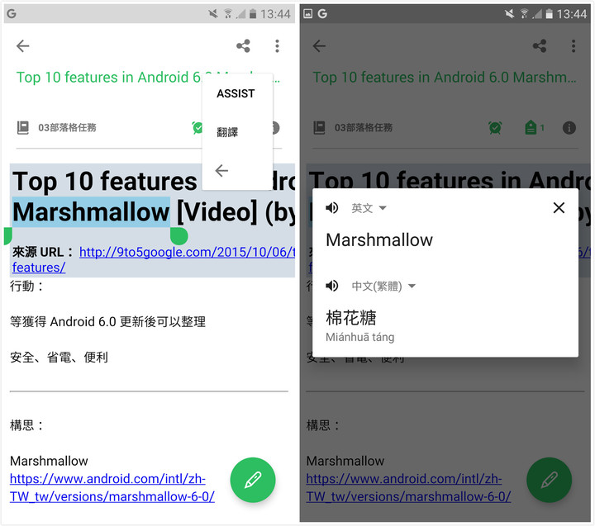Open 英文 source language dropdown
Screen dimensions: 595x526
coord(369,208)
